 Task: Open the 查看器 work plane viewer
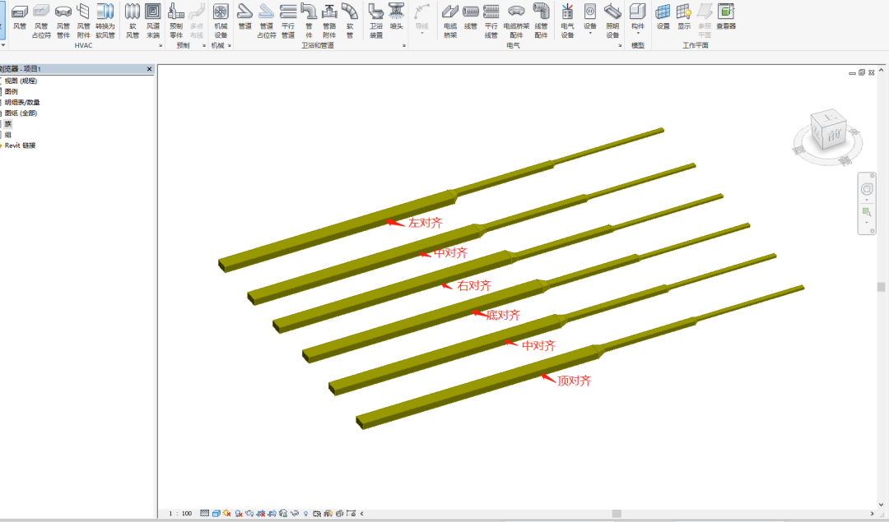tap(725, 18)
